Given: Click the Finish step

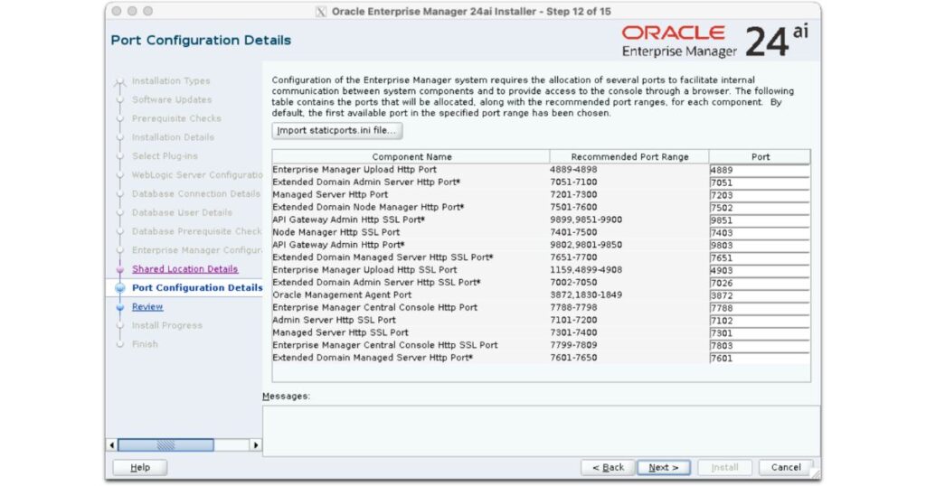Looking at the screenshot, I should pyautogui.click(x=145, y=344).
